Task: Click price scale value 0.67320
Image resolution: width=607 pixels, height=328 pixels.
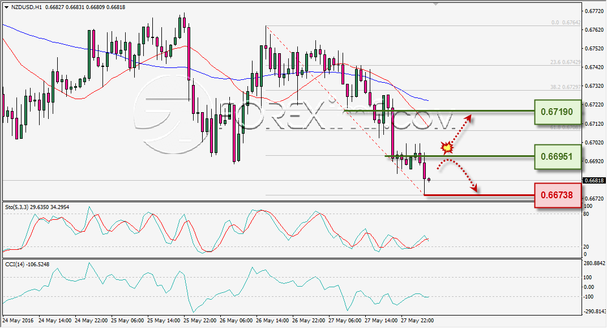Action: (x=594, y=86)
